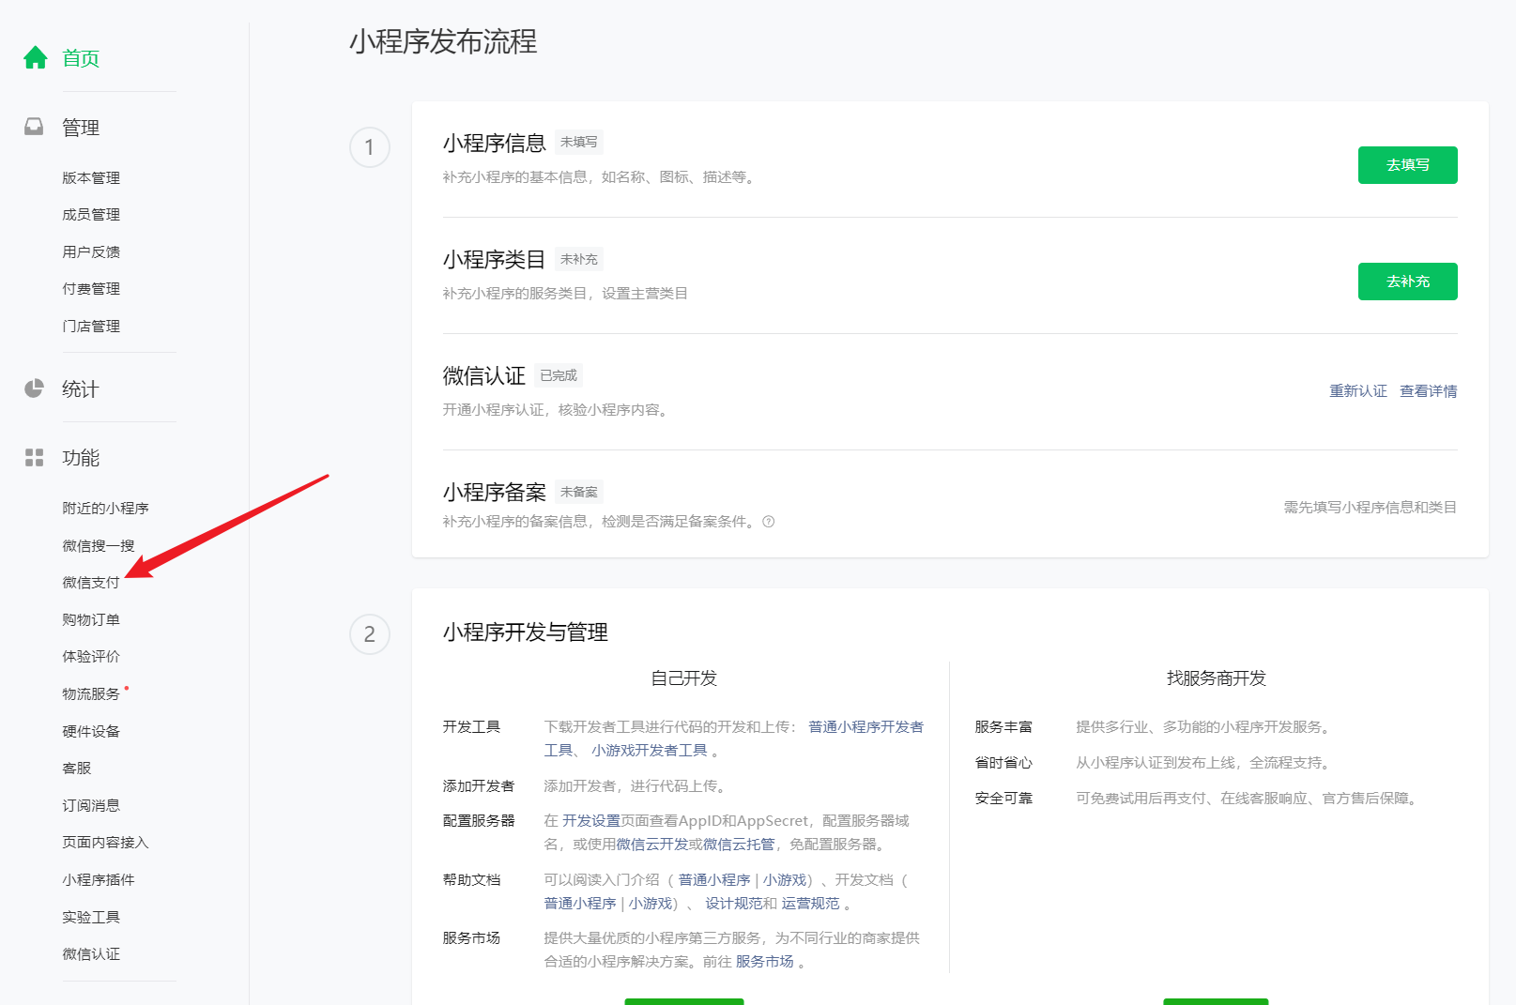The image size is (1516, 1005).
Task: Click the 未备案 status tag
Action: click(x=579, y=492)
